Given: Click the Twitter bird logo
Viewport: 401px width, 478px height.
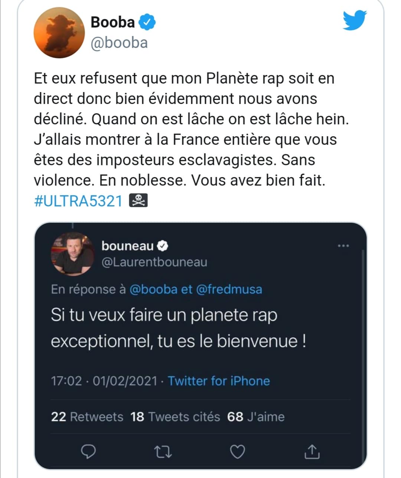Looking at the screenshot, I should pyautogui.click(x=355, y=20).
